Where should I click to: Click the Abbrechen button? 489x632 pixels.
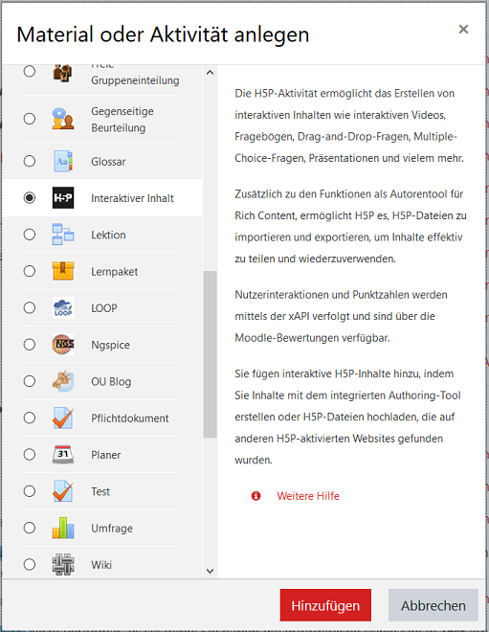click(433, 605)
